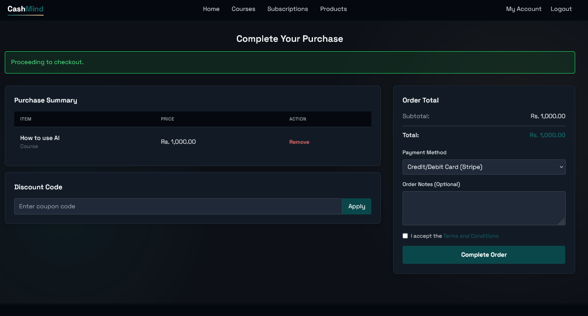Screen dimensions: 588x316
Task: Open the Terms and Conditions link
Action: 471,236
